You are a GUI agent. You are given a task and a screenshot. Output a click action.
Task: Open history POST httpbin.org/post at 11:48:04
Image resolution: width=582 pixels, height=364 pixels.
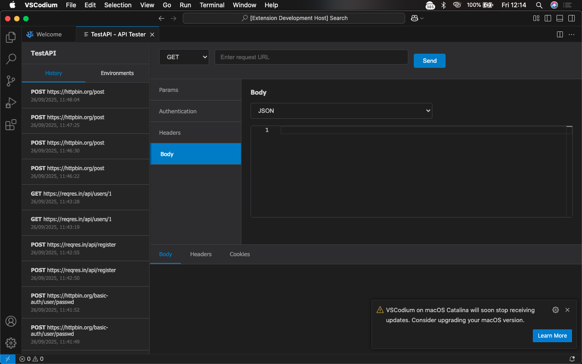[x=85, y=95]
